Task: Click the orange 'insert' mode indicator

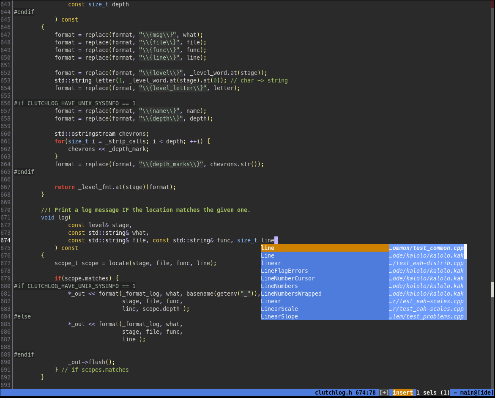Action: coord(402,393)
